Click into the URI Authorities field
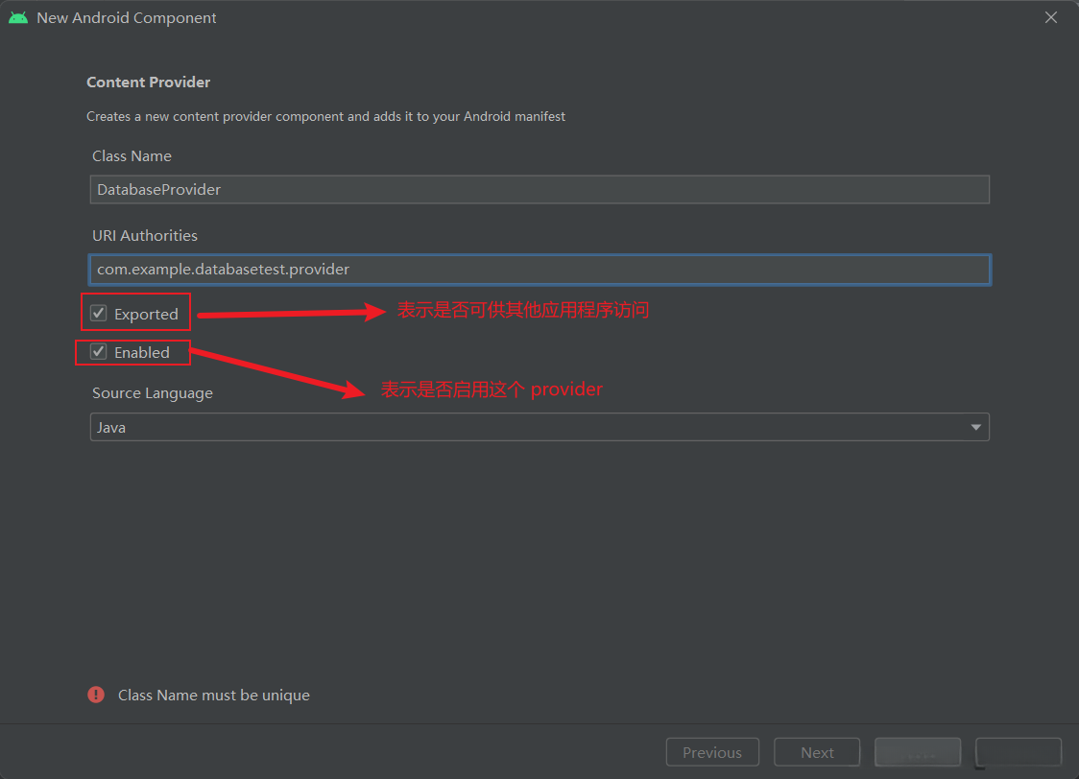Screen dimensions: 1079x779 coord(539,270)
